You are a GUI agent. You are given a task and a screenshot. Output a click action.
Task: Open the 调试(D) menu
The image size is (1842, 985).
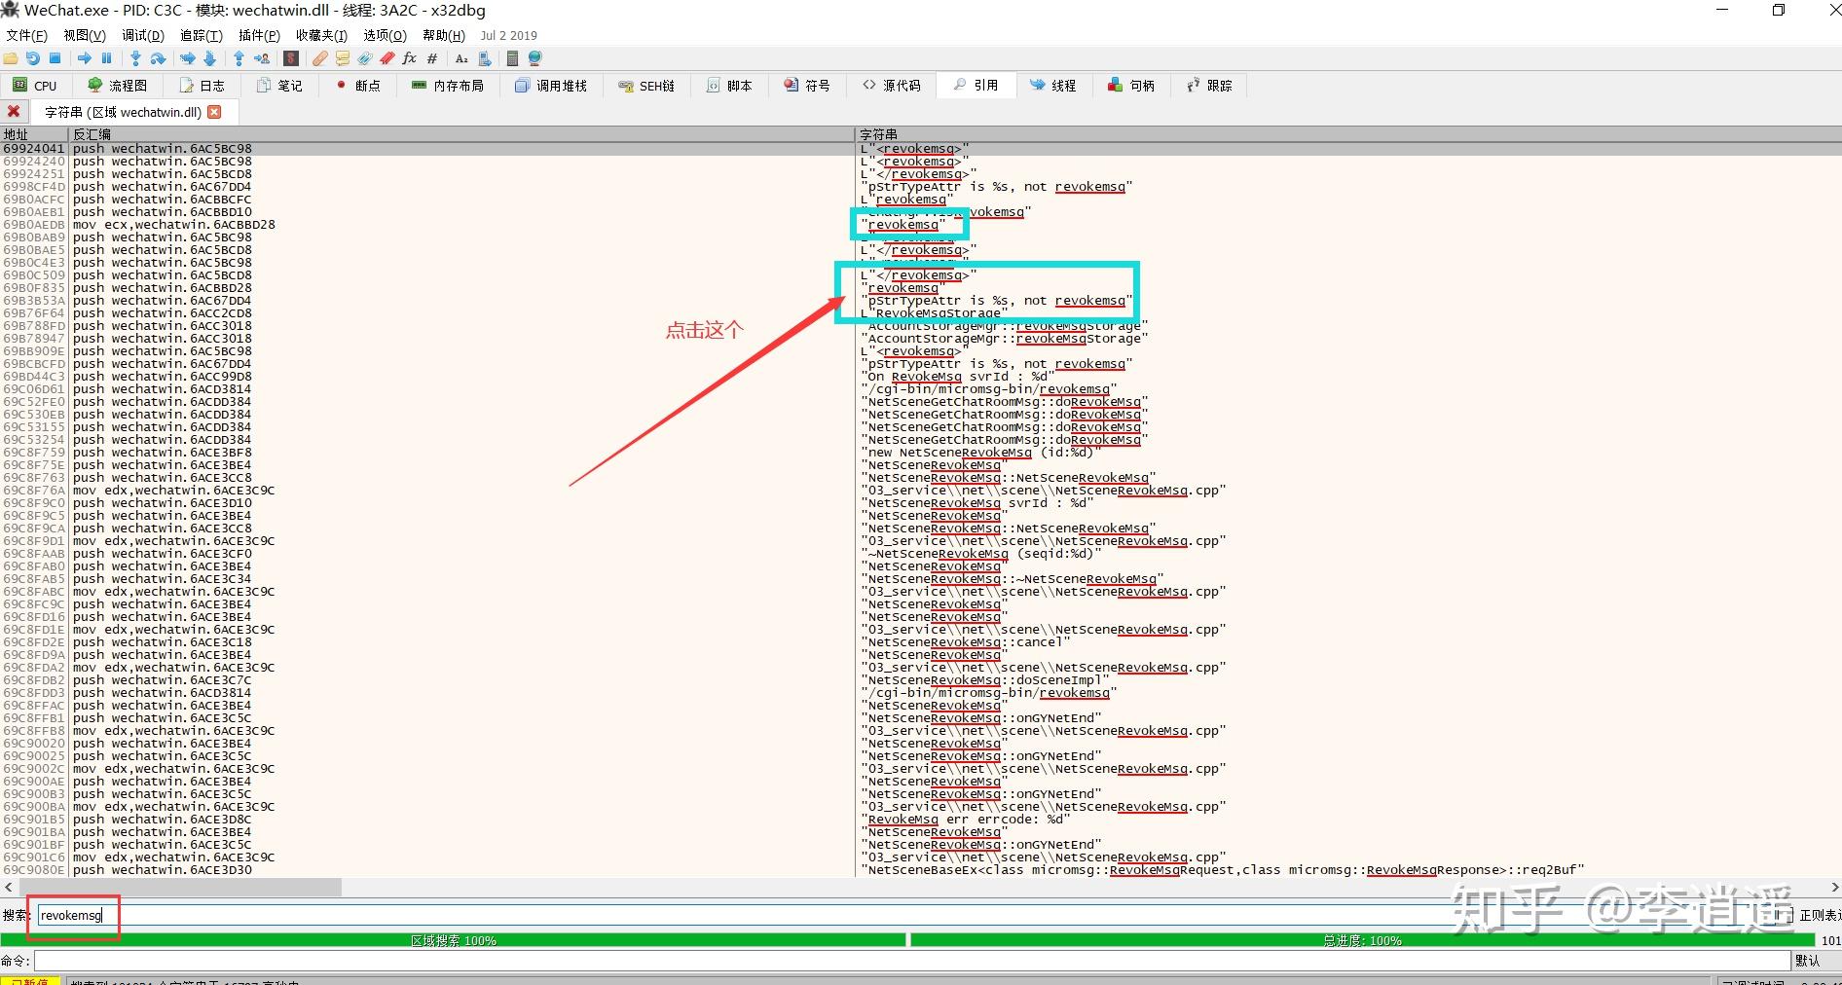click(143, 35)
